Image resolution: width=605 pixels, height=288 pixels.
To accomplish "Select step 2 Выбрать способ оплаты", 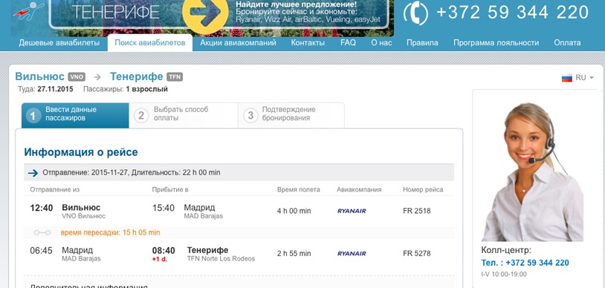I will tap(184, 115).
